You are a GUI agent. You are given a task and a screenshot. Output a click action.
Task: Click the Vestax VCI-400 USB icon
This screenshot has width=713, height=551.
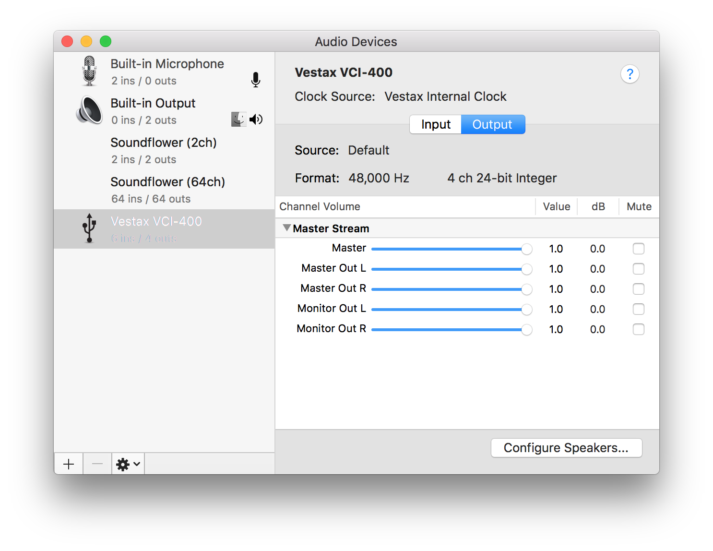coord(89,228)
